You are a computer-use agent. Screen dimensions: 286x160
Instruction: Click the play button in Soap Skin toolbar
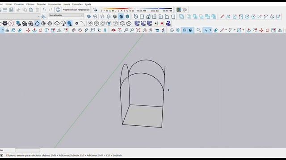point(156,24)
